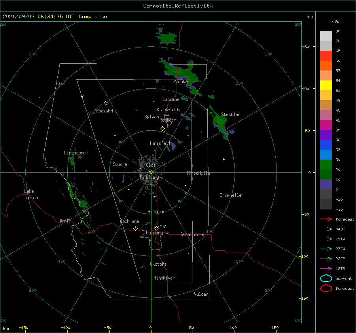
Task: Click the HighRiver label
Action: tap(164, 278)
